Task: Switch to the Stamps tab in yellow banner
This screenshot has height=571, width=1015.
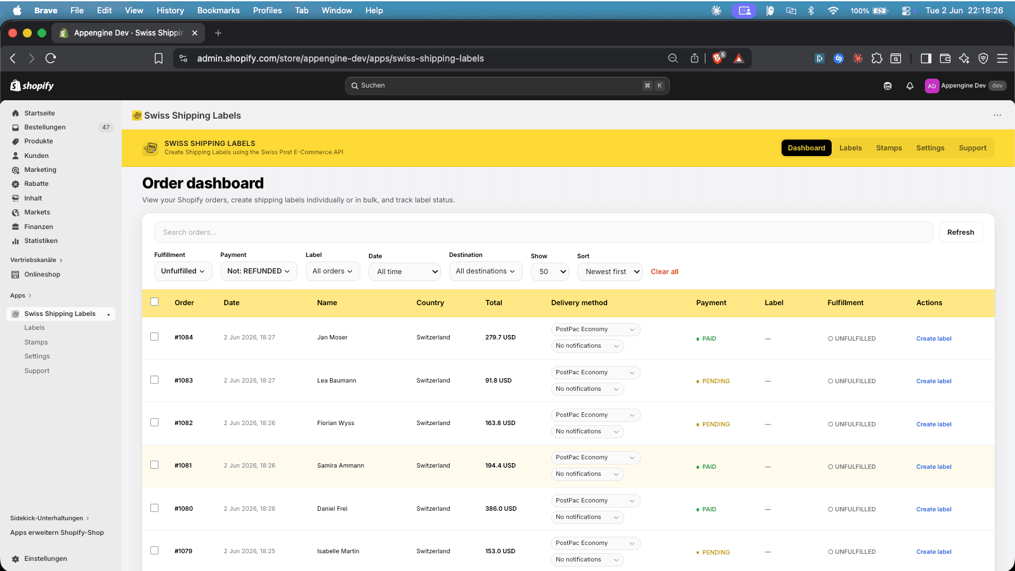Action: (x=889, y=148)
